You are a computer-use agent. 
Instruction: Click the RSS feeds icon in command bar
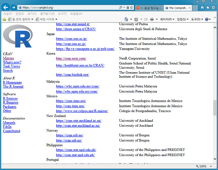tap(136, 19)
